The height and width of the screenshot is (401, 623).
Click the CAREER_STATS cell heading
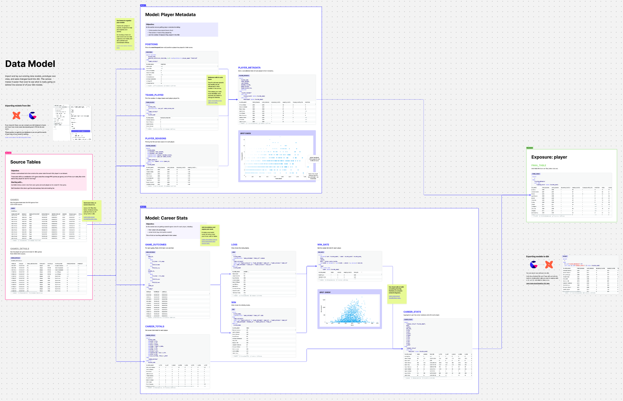point(412,312)
